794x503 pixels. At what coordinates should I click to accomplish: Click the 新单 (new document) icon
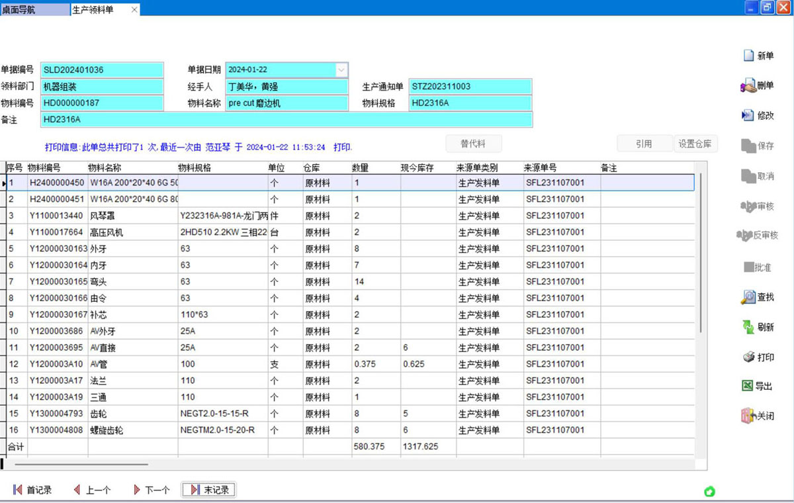coord(748,56)
